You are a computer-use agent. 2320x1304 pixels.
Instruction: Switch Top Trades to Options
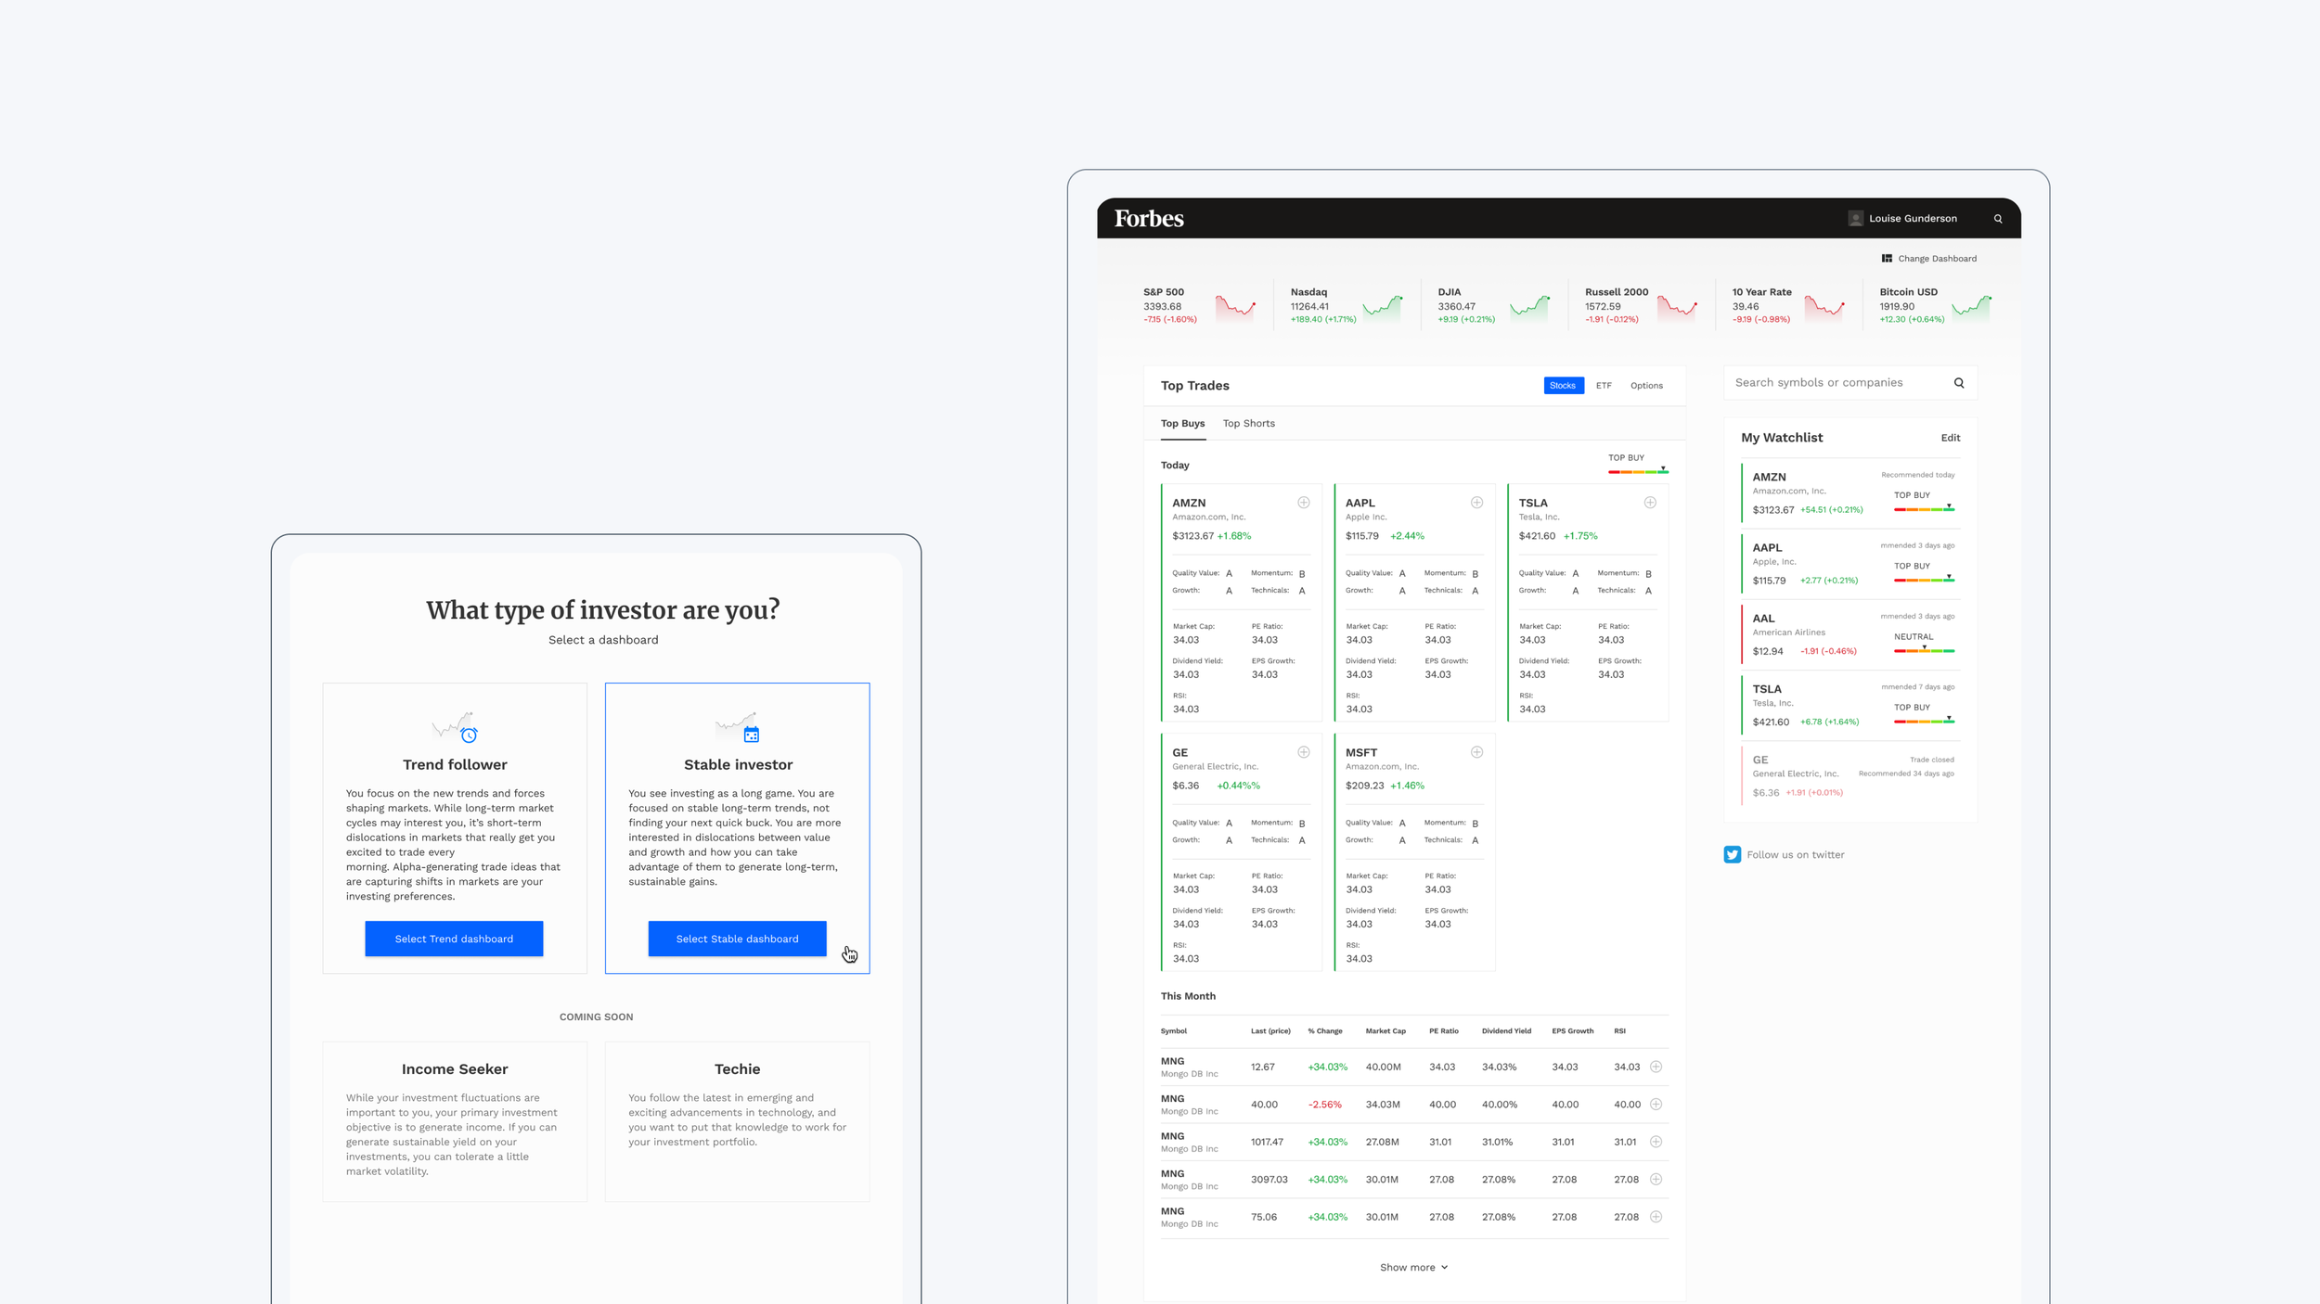click(x=1646, y=386)
